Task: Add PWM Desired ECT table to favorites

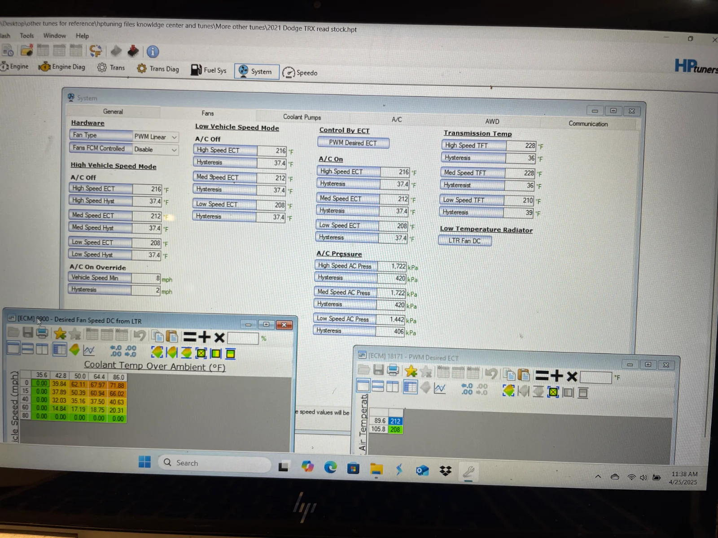Action: point(411,371)
